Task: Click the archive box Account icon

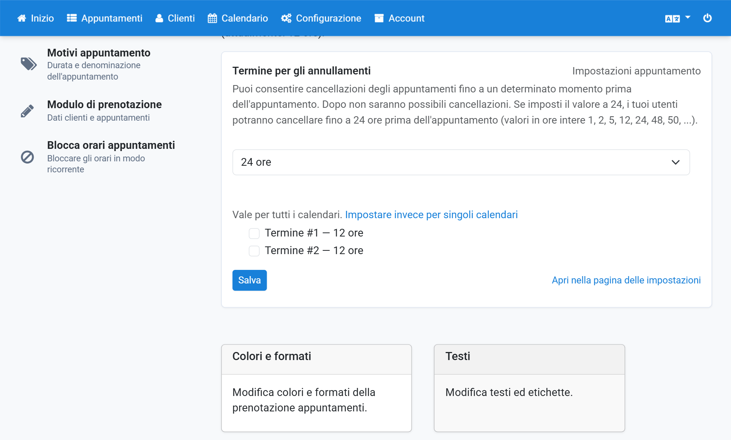Action: point(379,18)
